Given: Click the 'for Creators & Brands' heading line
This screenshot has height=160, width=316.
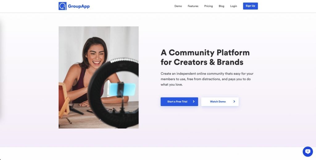Looking at the screenshot, I should click(x=202, y=62).
